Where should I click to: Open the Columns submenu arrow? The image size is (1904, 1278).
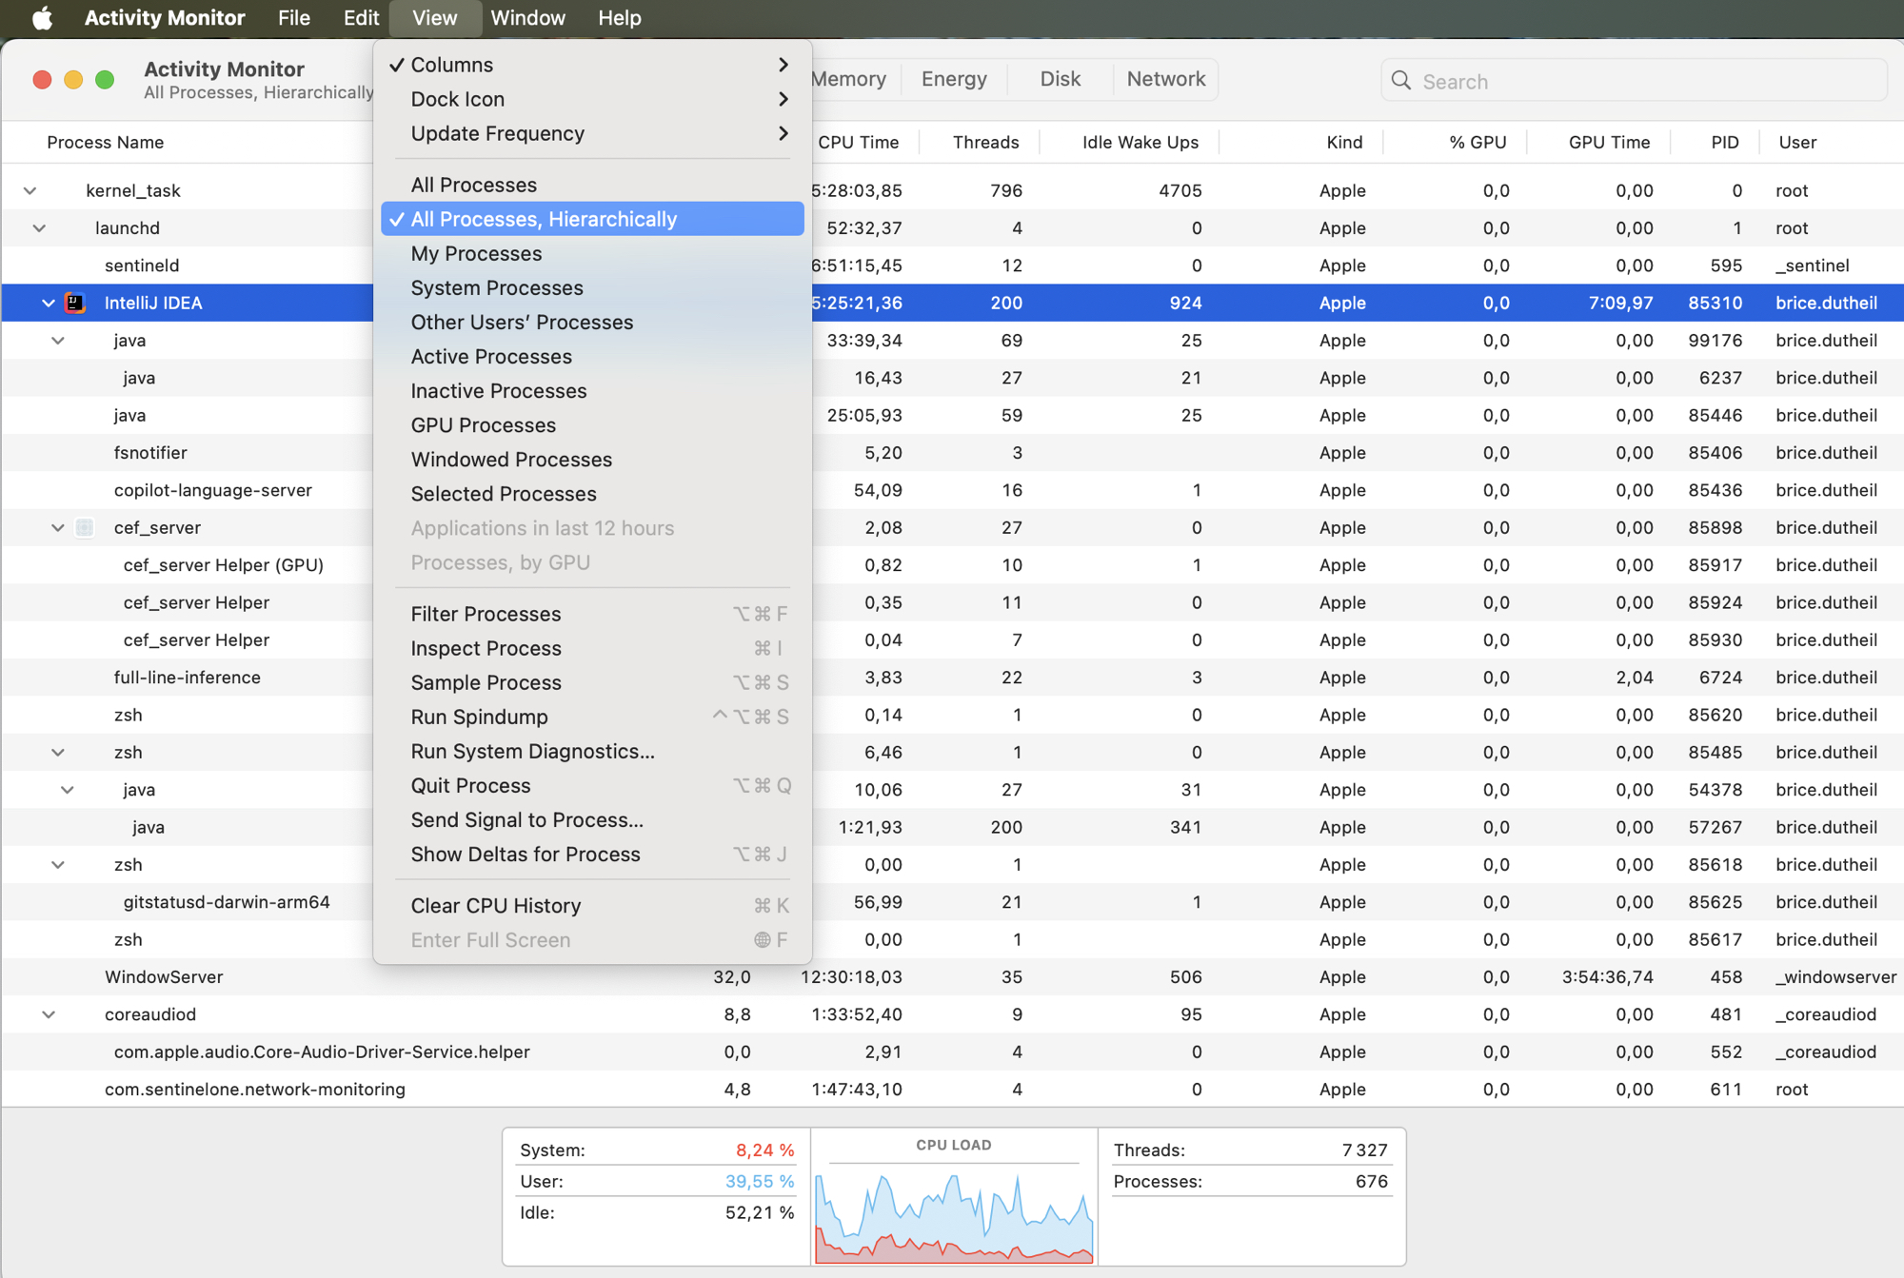pos(783,65)
